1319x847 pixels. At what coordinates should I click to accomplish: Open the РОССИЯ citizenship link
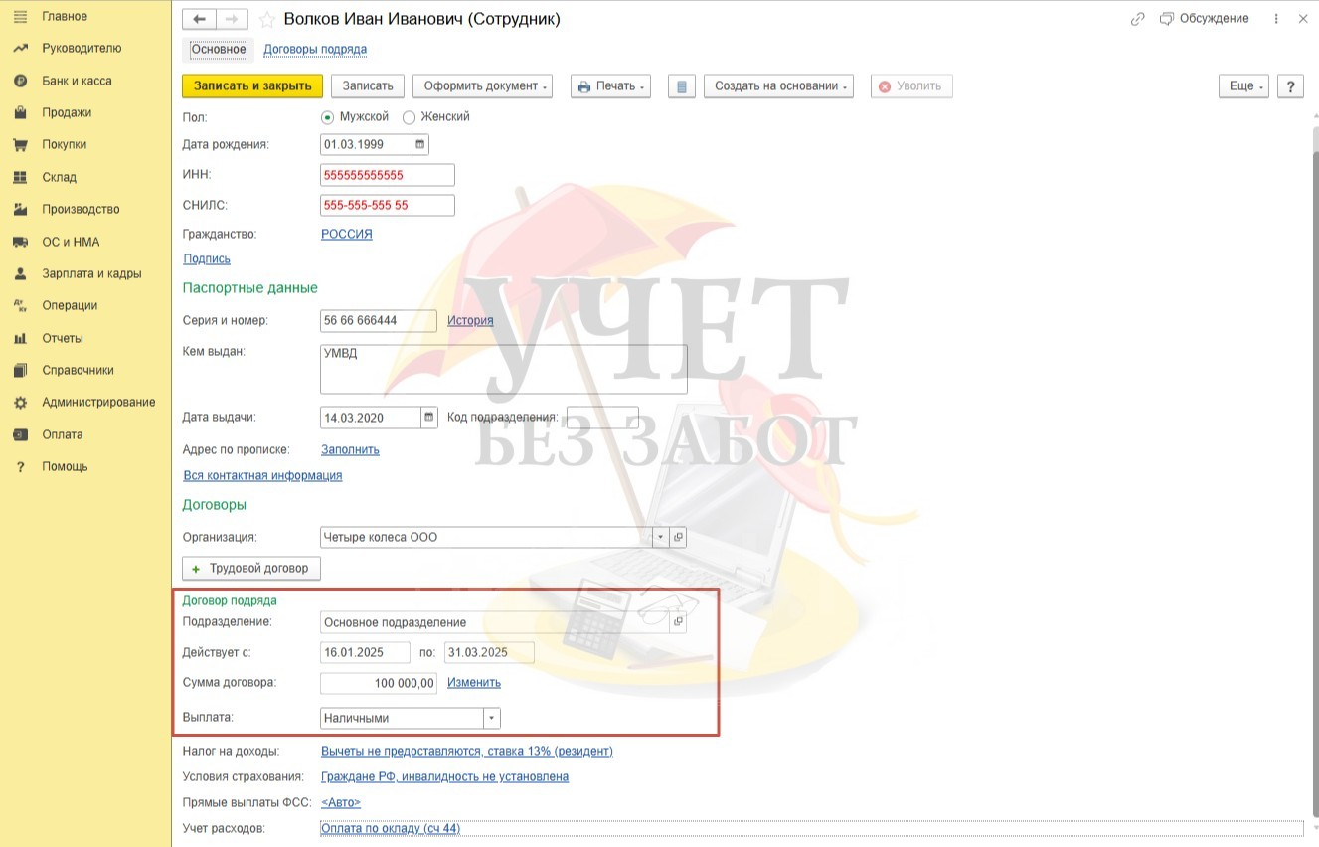[x=347, y=235]
